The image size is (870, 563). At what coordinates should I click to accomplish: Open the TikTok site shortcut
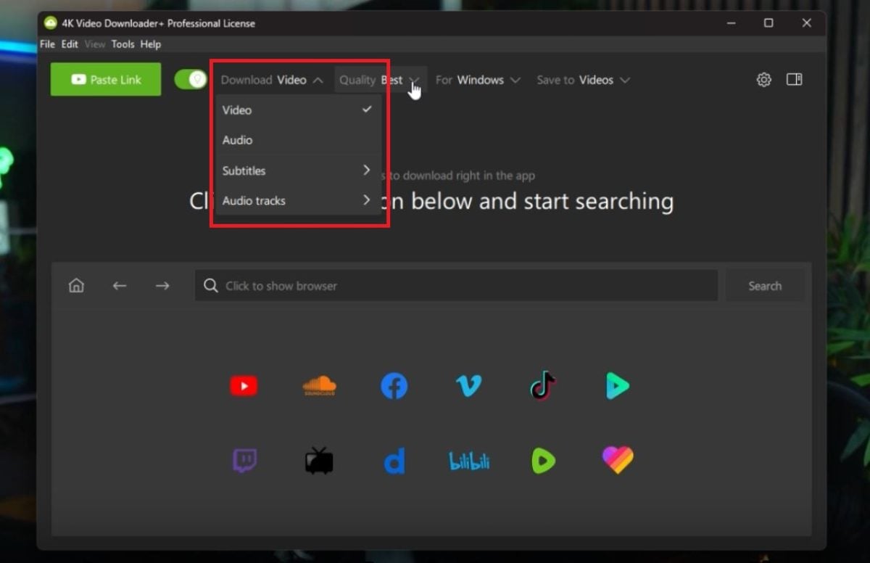[x=542, y=386]
